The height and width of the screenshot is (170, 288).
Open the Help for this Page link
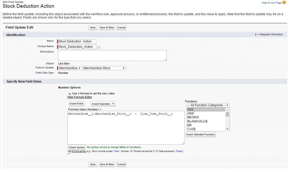(x=271, y=3)
